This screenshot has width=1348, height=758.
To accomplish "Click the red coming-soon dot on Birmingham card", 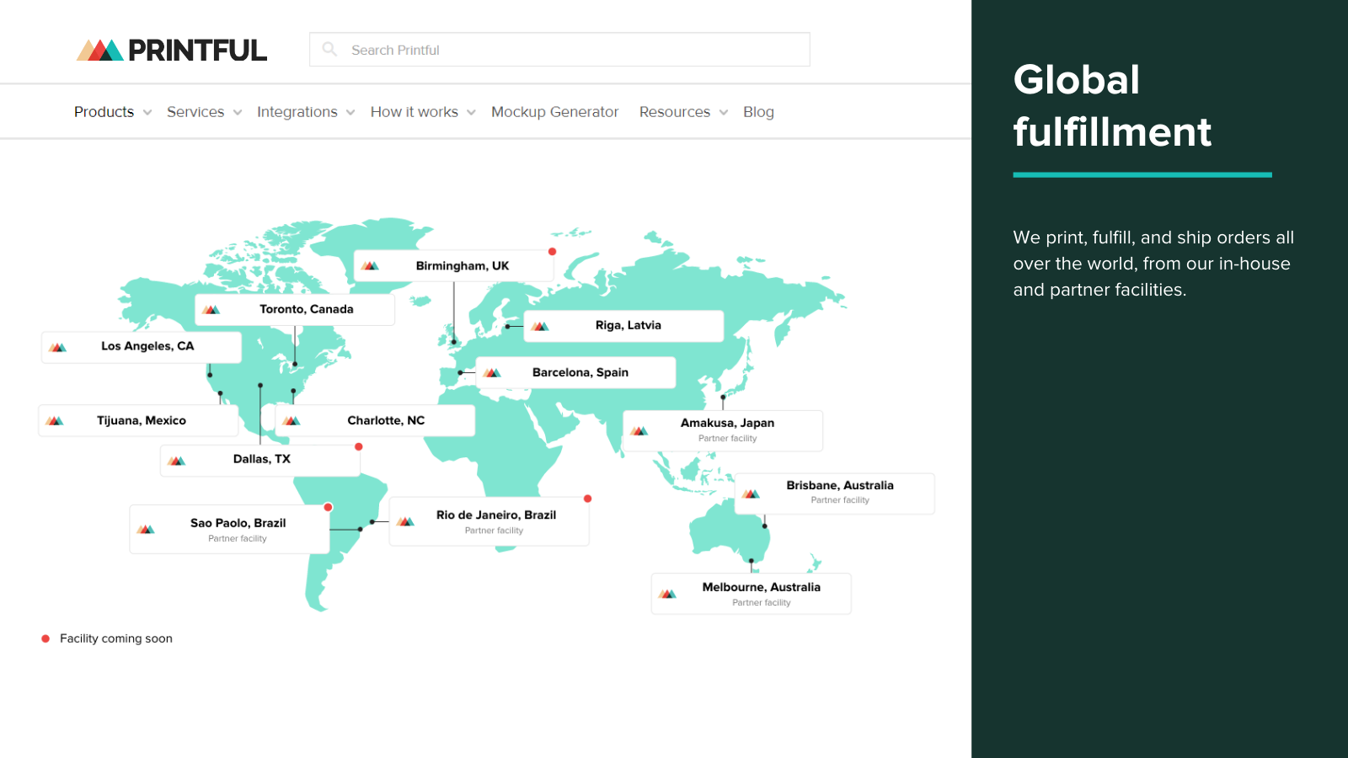I will pyautogui.click(x=553, y=252).
